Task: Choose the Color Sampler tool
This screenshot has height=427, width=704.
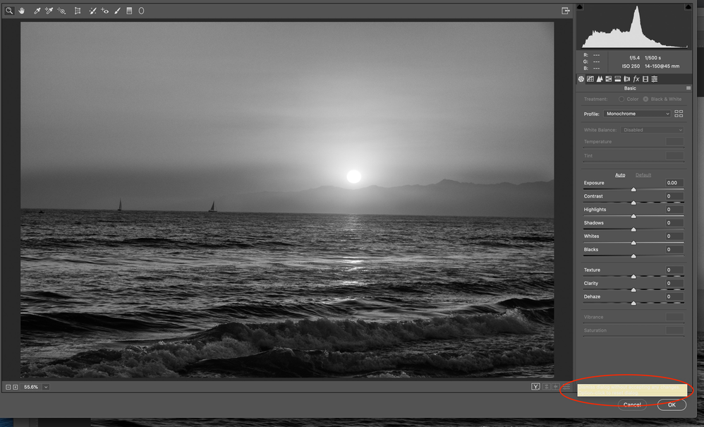Action: click(49, 11)
